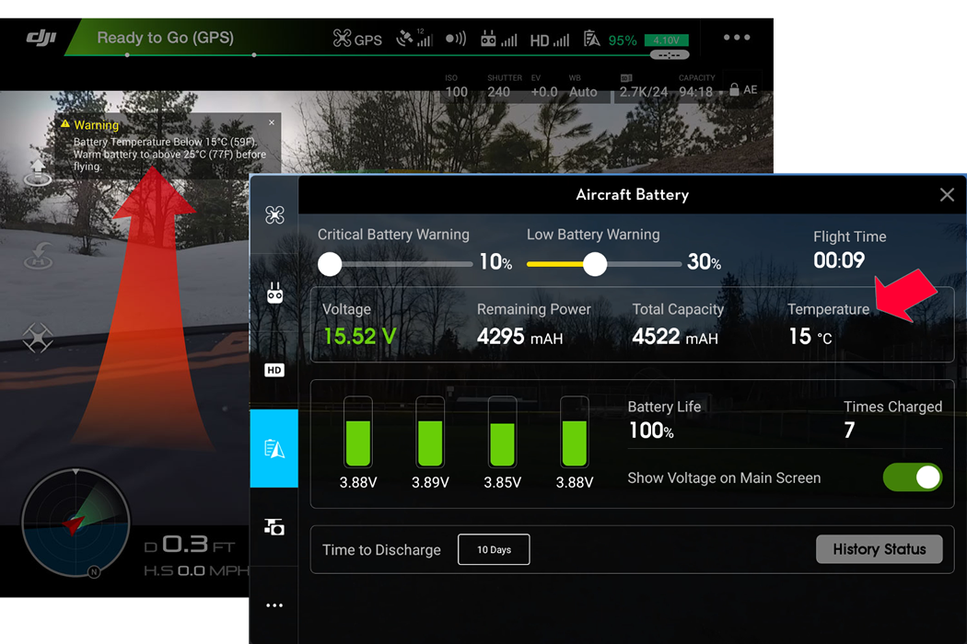
Task: Switch to the HD image transmission settings tab
Action: (x=274, y=370)
